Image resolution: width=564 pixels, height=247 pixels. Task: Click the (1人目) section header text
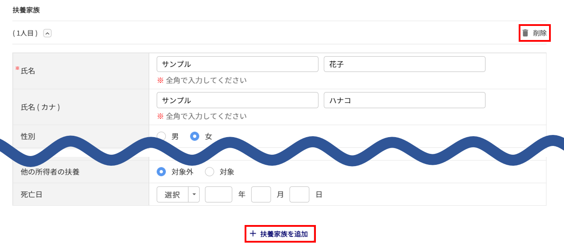pos(26,33)
